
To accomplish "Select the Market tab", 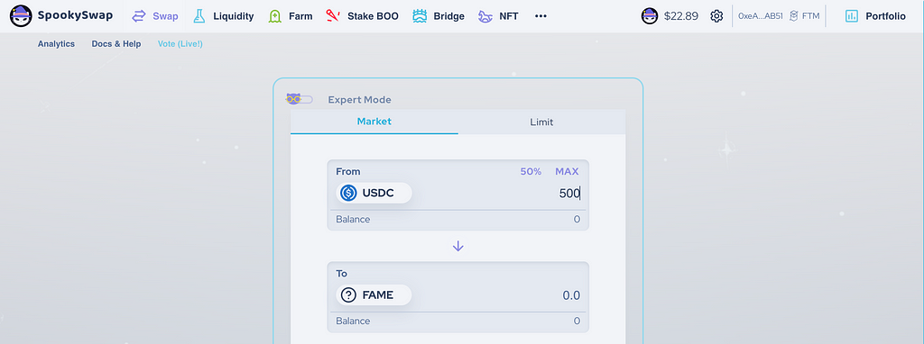I will click(374, 122).
